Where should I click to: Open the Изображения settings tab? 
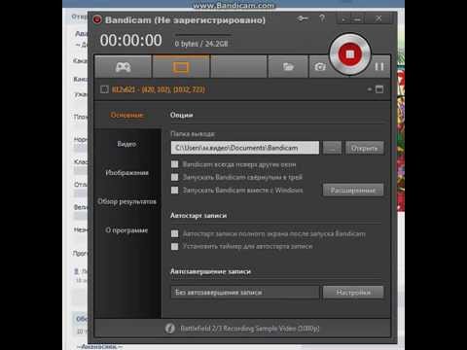pyautogui.click(x=126, y=173)
